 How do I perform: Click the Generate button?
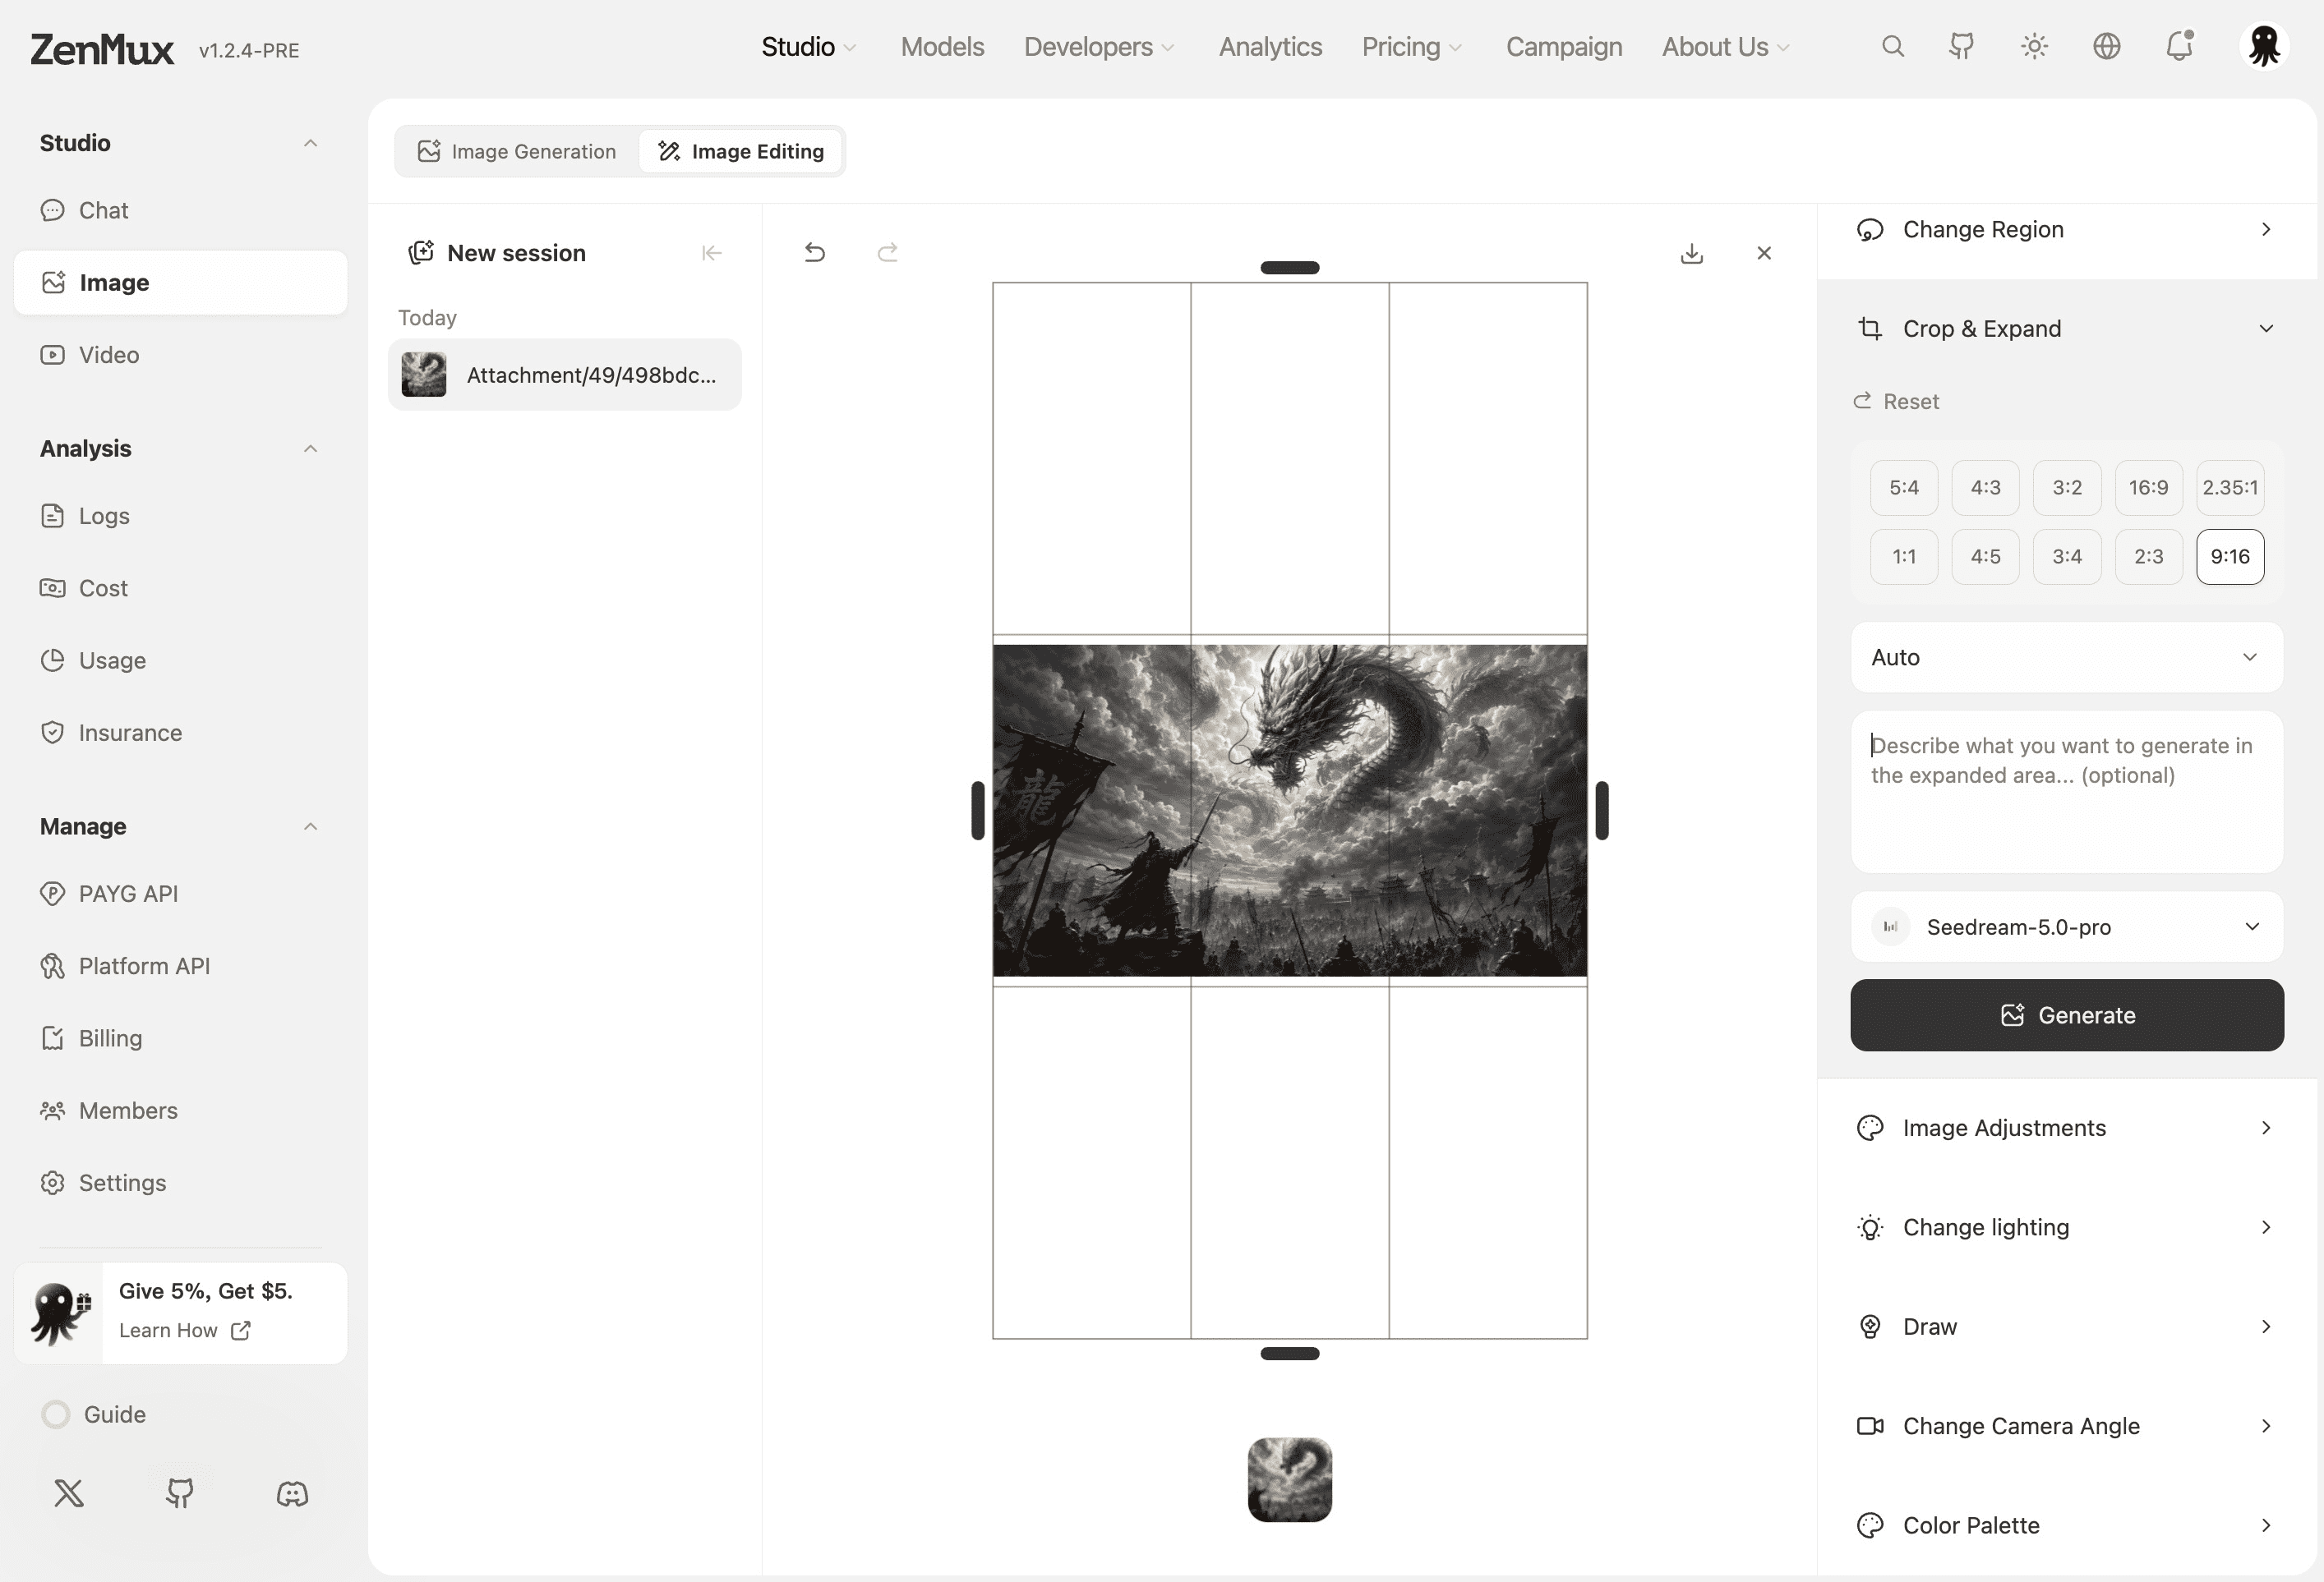(2066, 1015)
